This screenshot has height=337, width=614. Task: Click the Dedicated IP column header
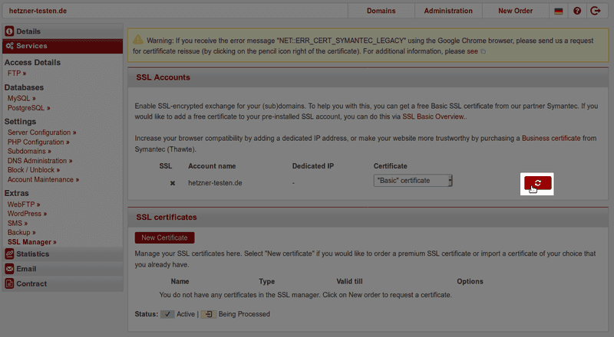[x=313, y=166]
